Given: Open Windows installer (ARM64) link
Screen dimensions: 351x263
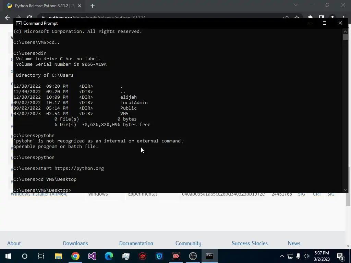Looking at the screenshot, I should coord(39,195).
